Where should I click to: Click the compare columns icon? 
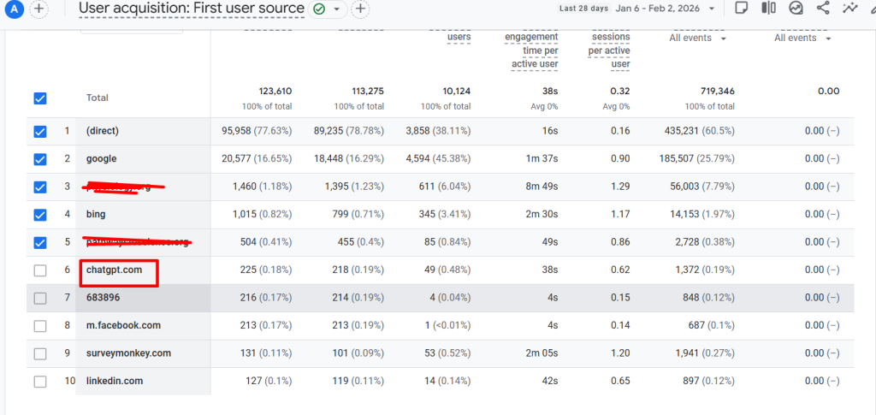click(769, 9)
